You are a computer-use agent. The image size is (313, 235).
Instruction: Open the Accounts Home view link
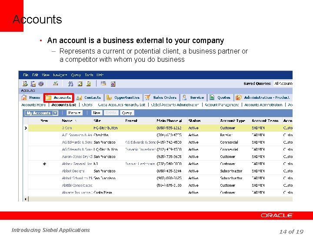click(x=33, y=105)
